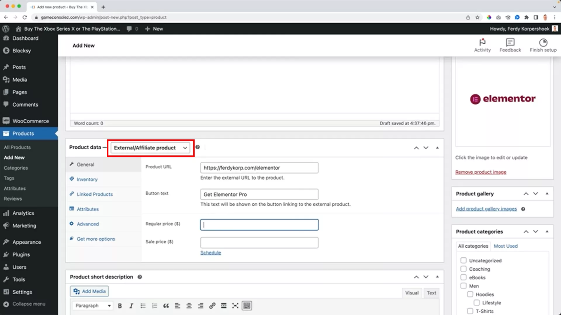
Task: Collapse the Product gallery panel
Action: [x=548, y=193]
